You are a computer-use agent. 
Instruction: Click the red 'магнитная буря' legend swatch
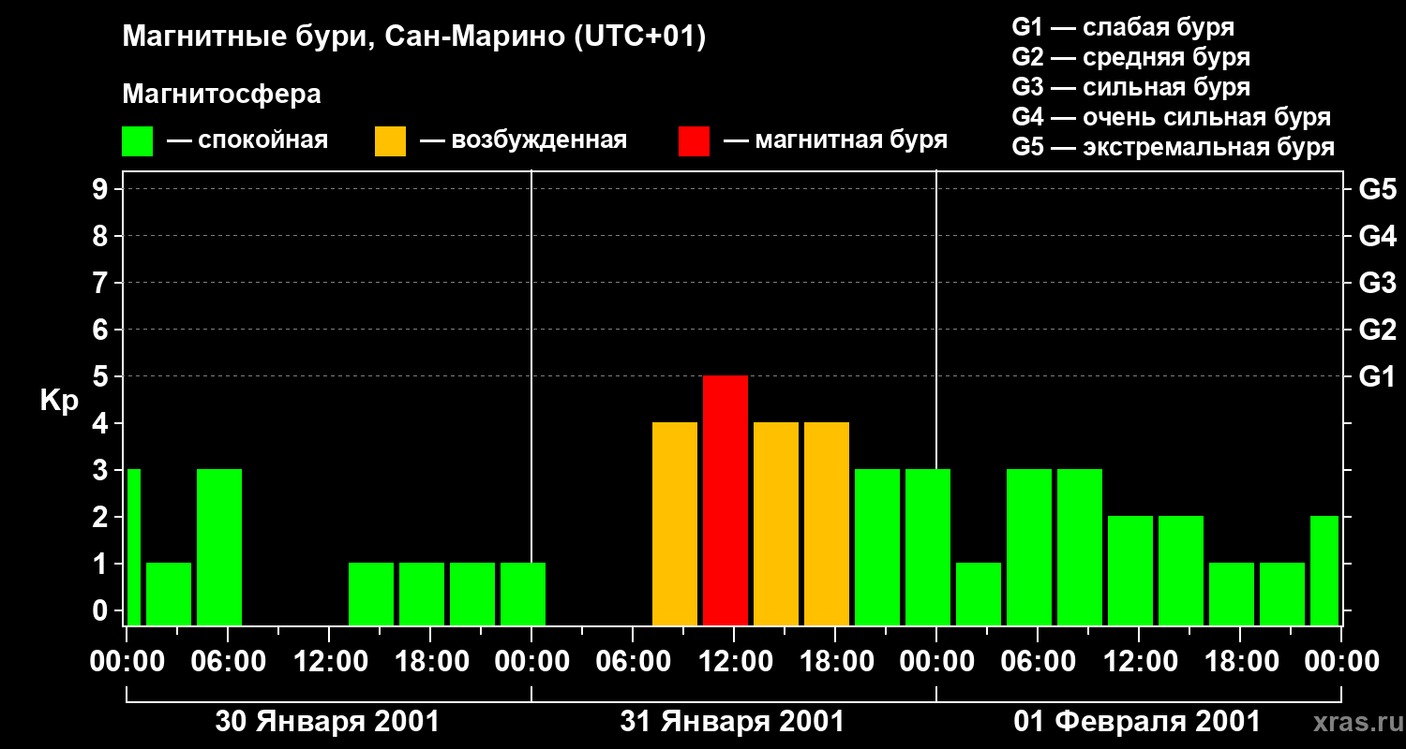694,141
